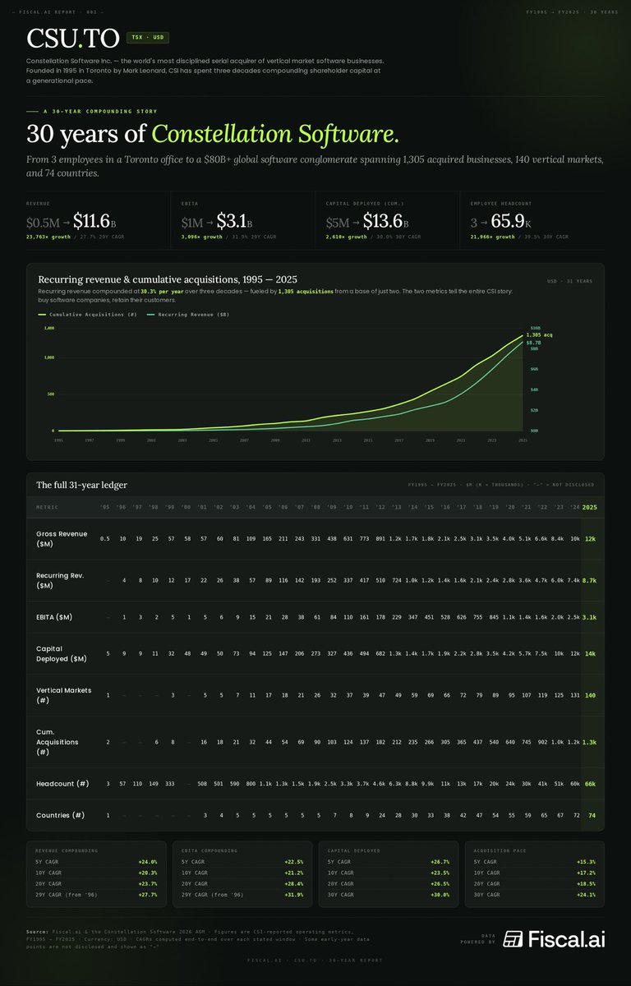631x986 pixels.
Task: Click the 2025 Capital Deployed cell '14k'
Action: tap(590, 653)
